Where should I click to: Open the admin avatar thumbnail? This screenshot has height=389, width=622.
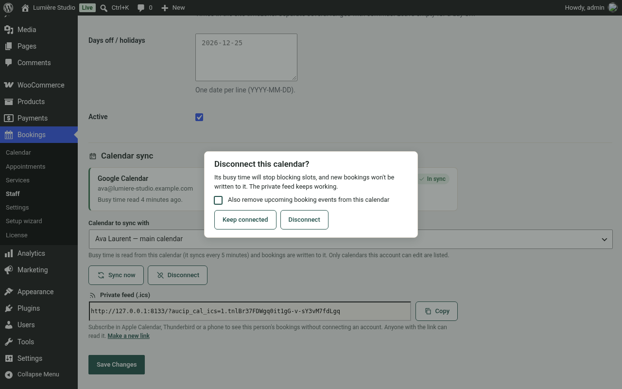coord(613,8)
